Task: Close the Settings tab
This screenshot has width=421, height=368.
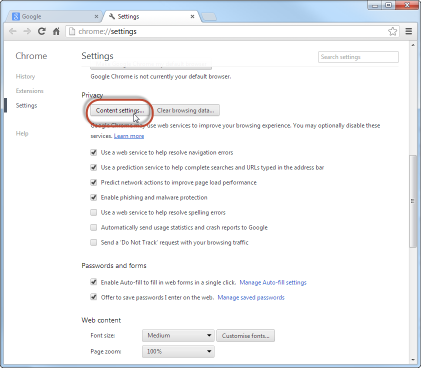Action: click(192, 16)
